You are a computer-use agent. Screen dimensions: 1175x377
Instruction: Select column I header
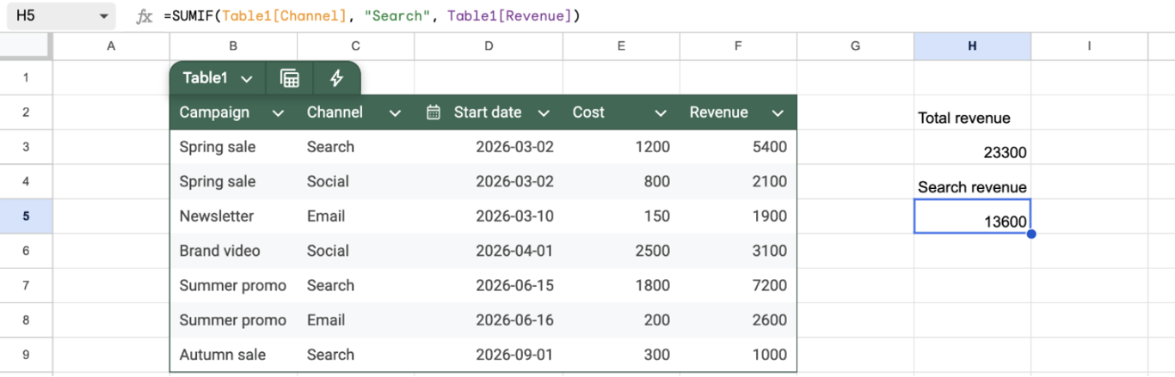click(x=1089, y=46)
